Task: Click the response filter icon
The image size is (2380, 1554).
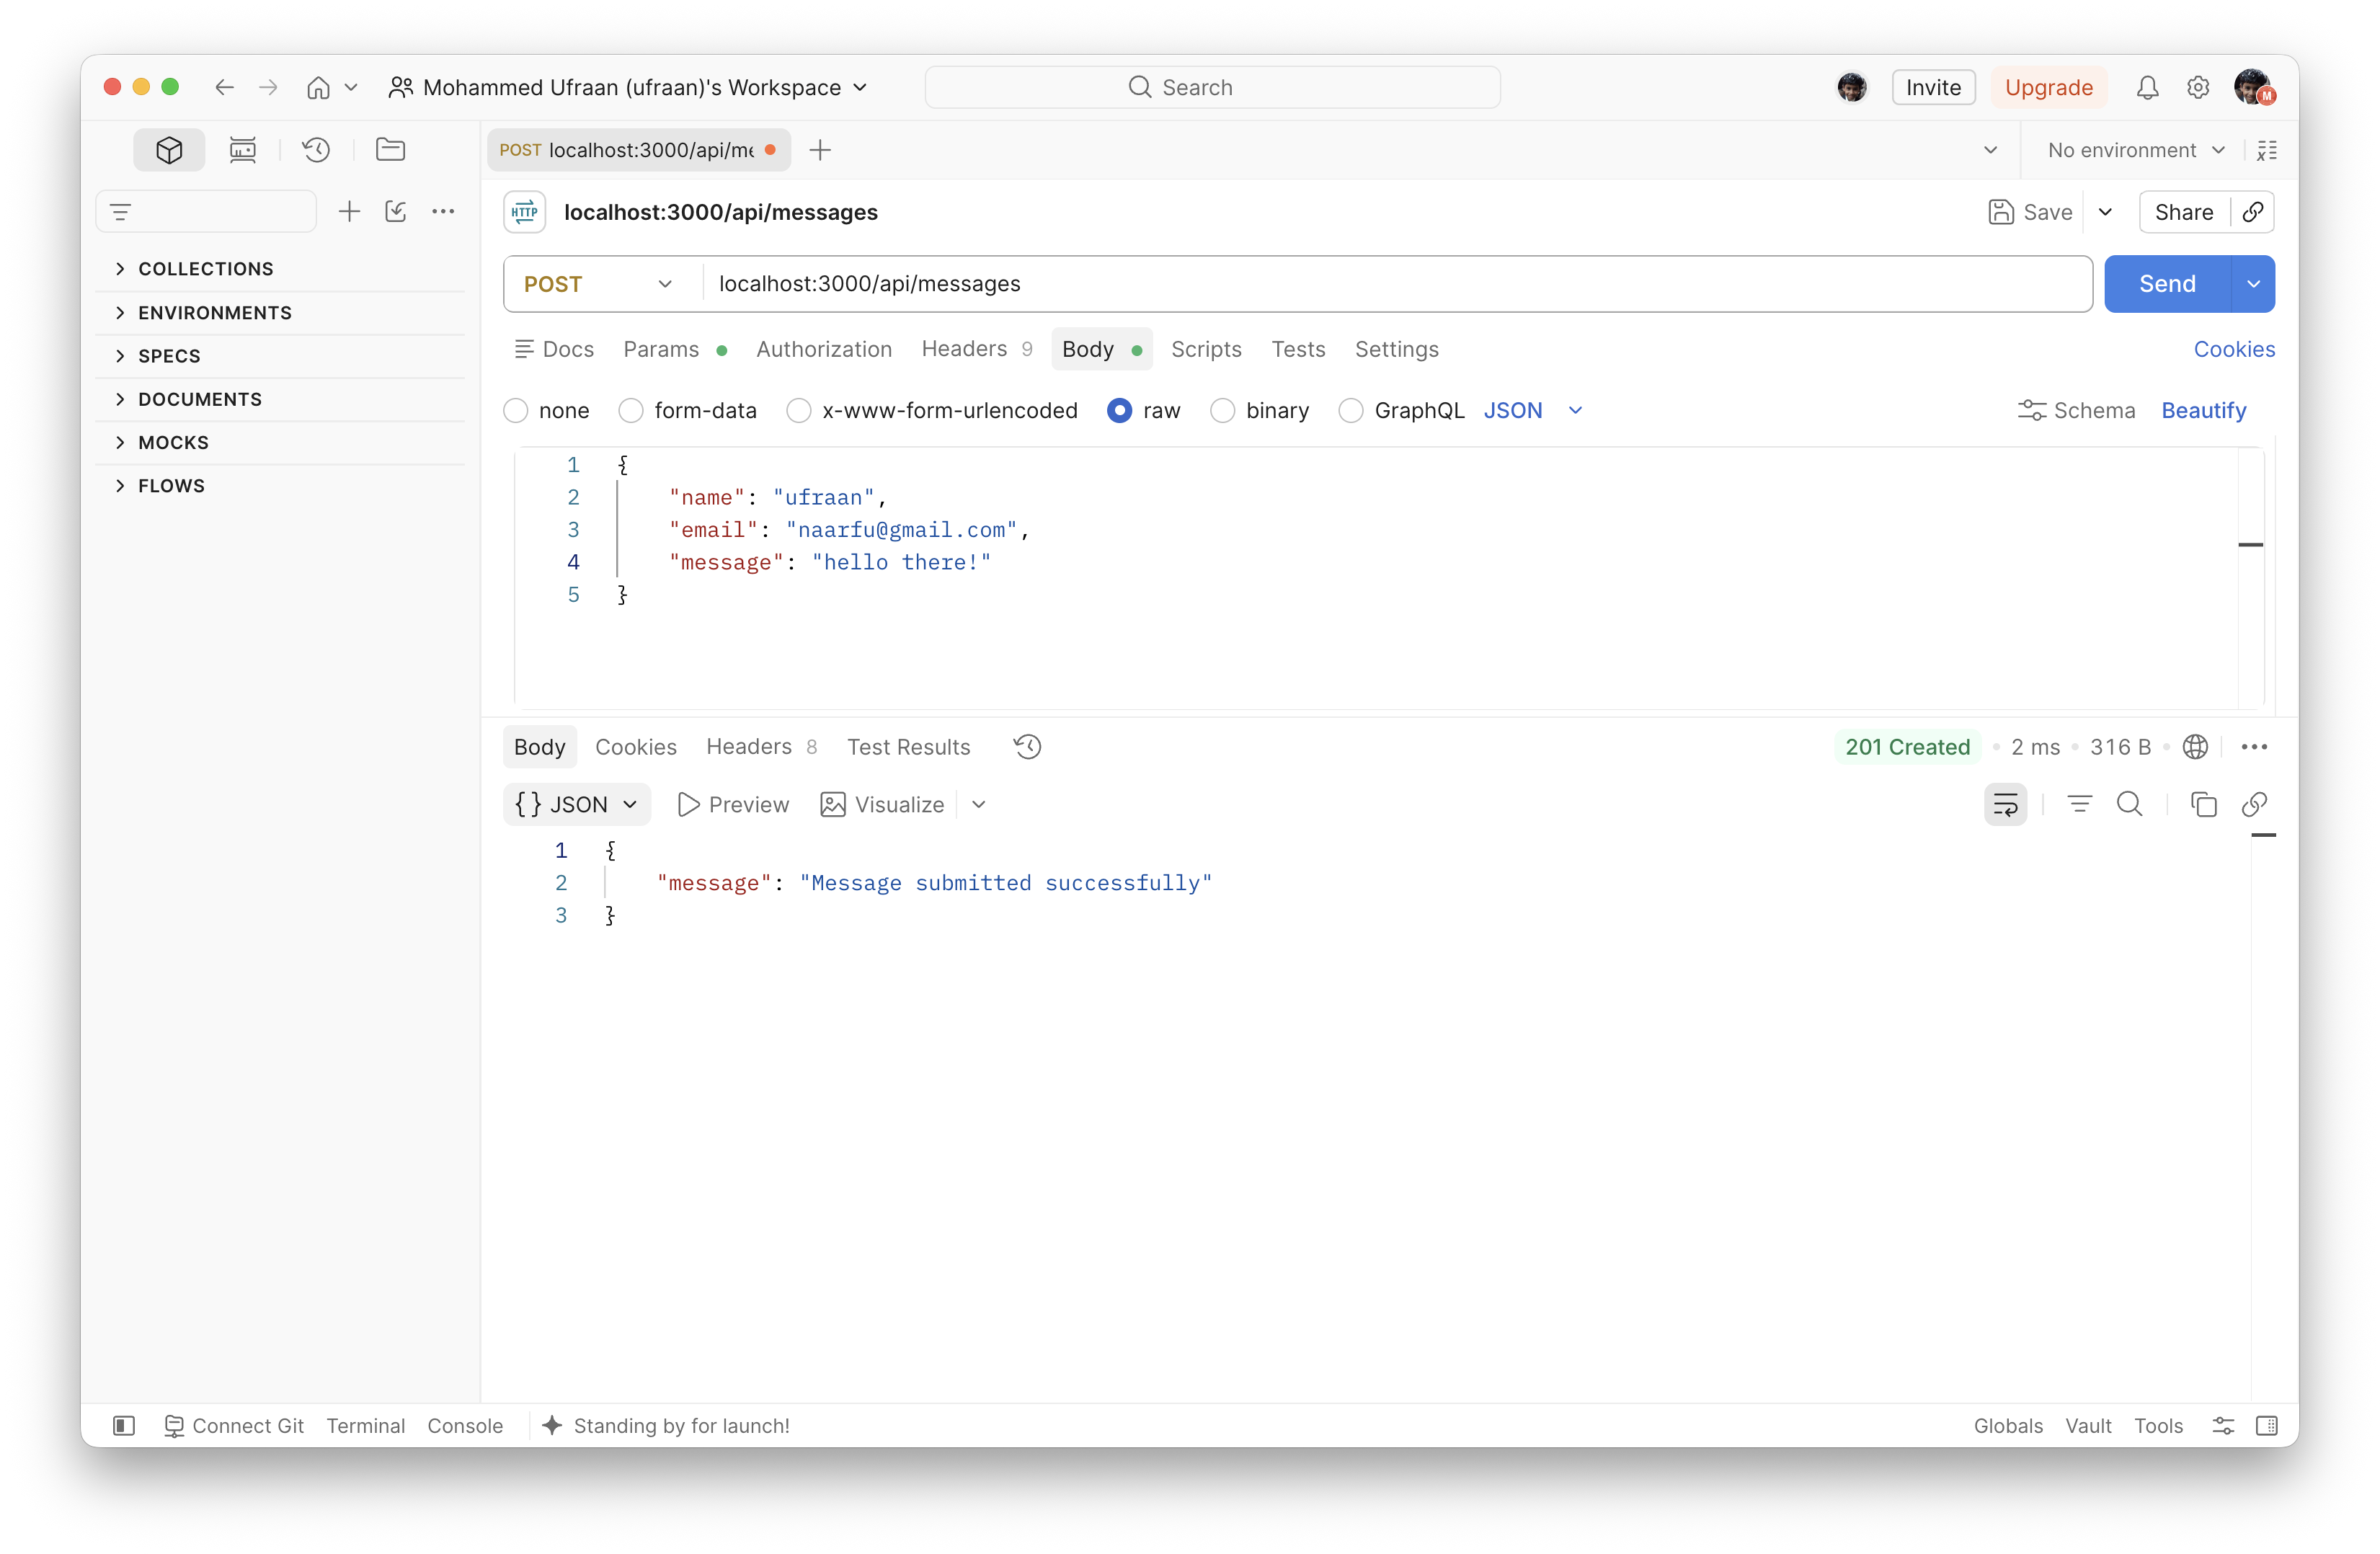Action: 2080,805
